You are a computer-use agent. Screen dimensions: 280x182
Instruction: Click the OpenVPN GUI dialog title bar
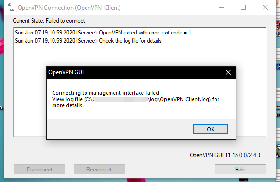click(136, 72)
